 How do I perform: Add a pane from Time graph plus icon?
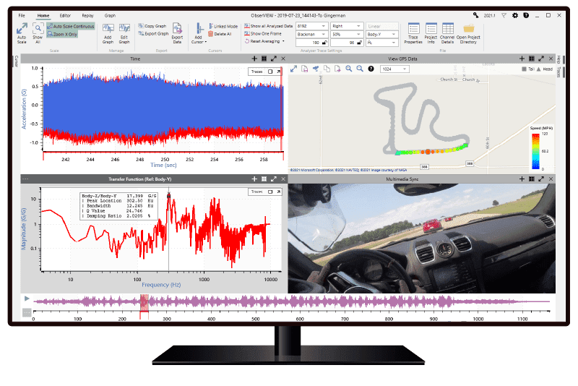click(254, 59)
